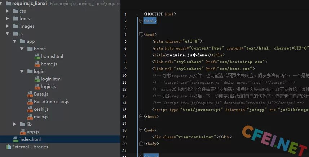Collapse the js folder arrow
Viewport: 309px width, 157px height.
coord(8,34)
